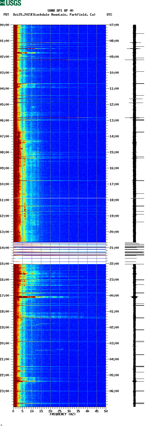Click the 12:00 label on the PDT axis
Image resolution: width=146 pixels, height=428 pixels.
click(x=5, y=216)
